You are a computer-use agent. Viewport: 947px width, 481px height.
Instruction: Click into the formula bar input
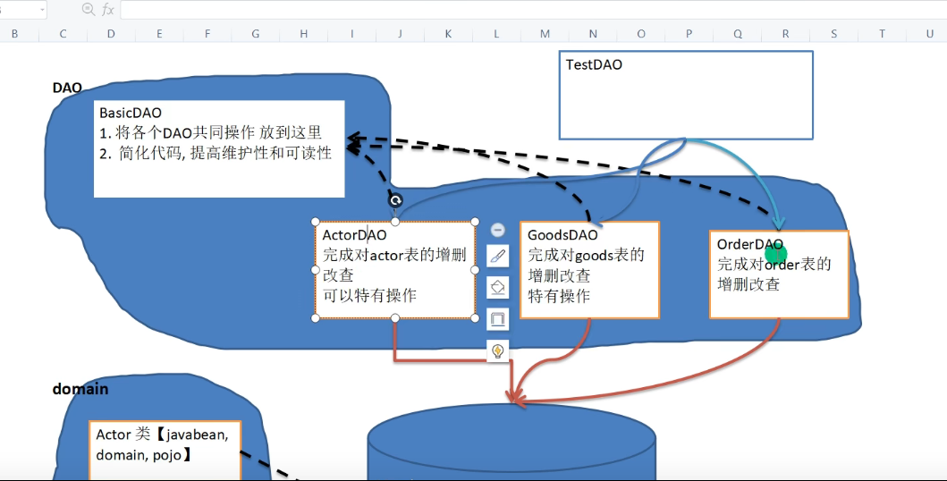[x=533, y=9]
